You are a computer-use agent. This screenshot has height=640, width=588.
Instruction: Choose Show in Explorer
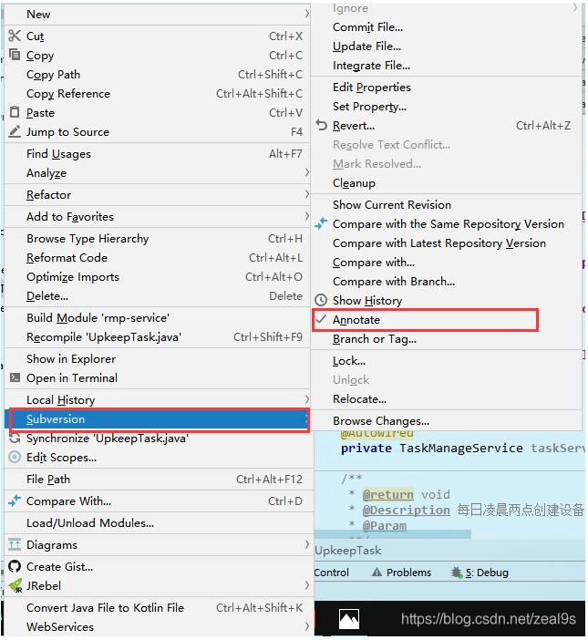(159, 359)
